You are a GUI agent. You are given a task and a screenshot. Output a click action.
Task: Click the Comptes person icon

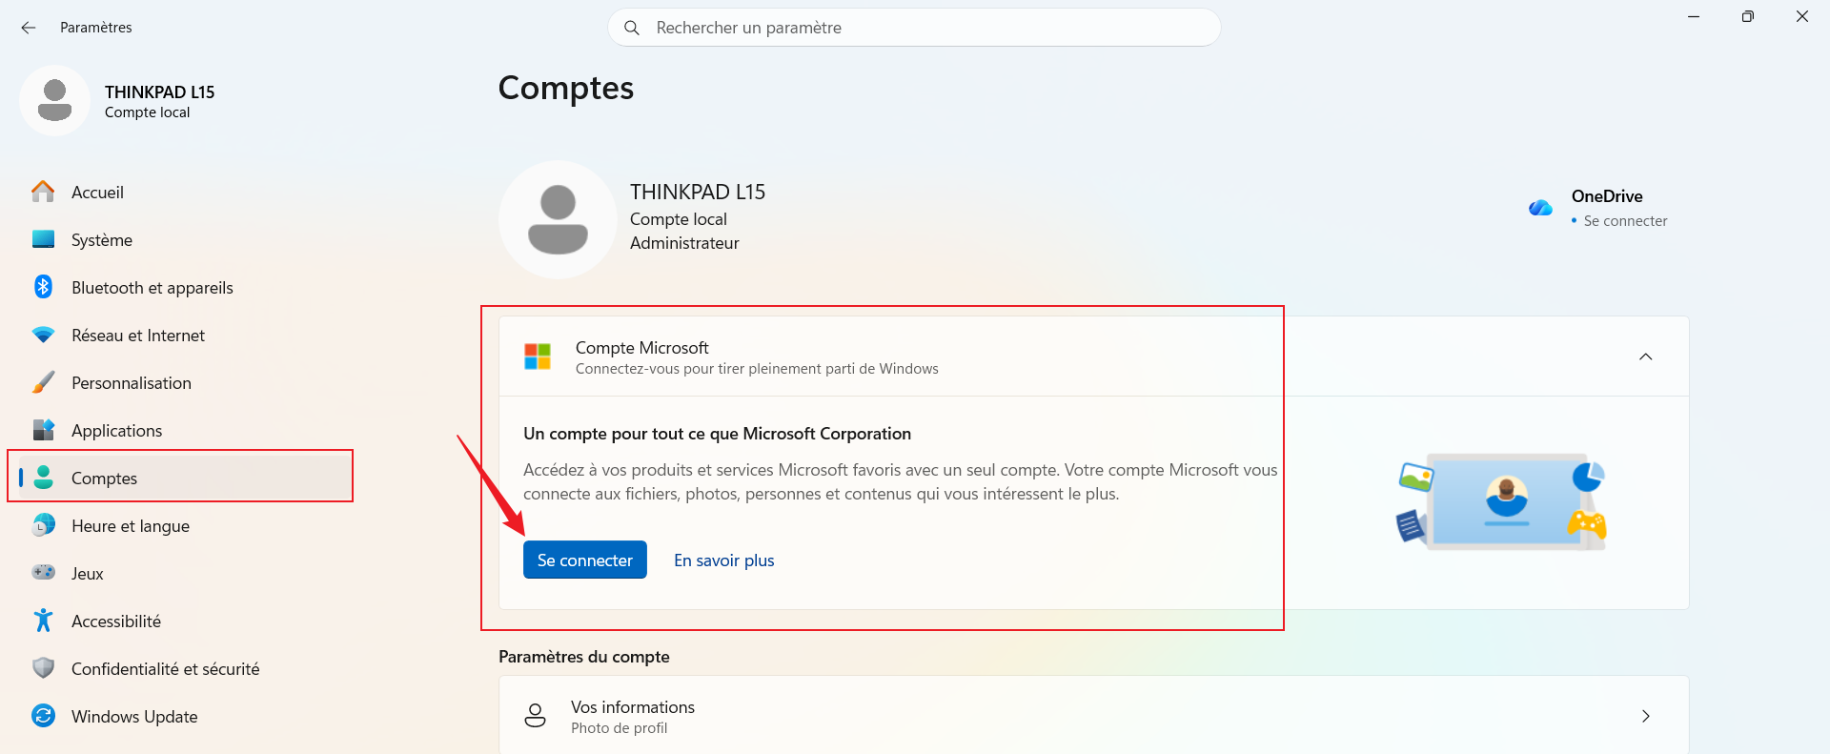pos(43,478)
